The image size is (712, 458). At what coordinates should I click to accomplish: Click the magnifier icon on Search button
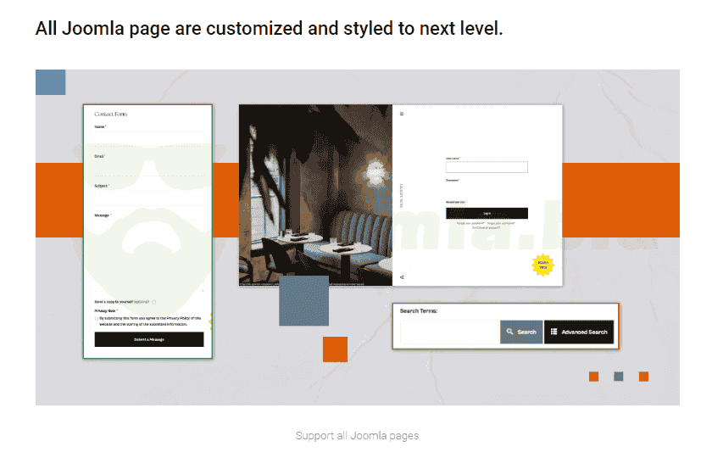tap(509, 332)
